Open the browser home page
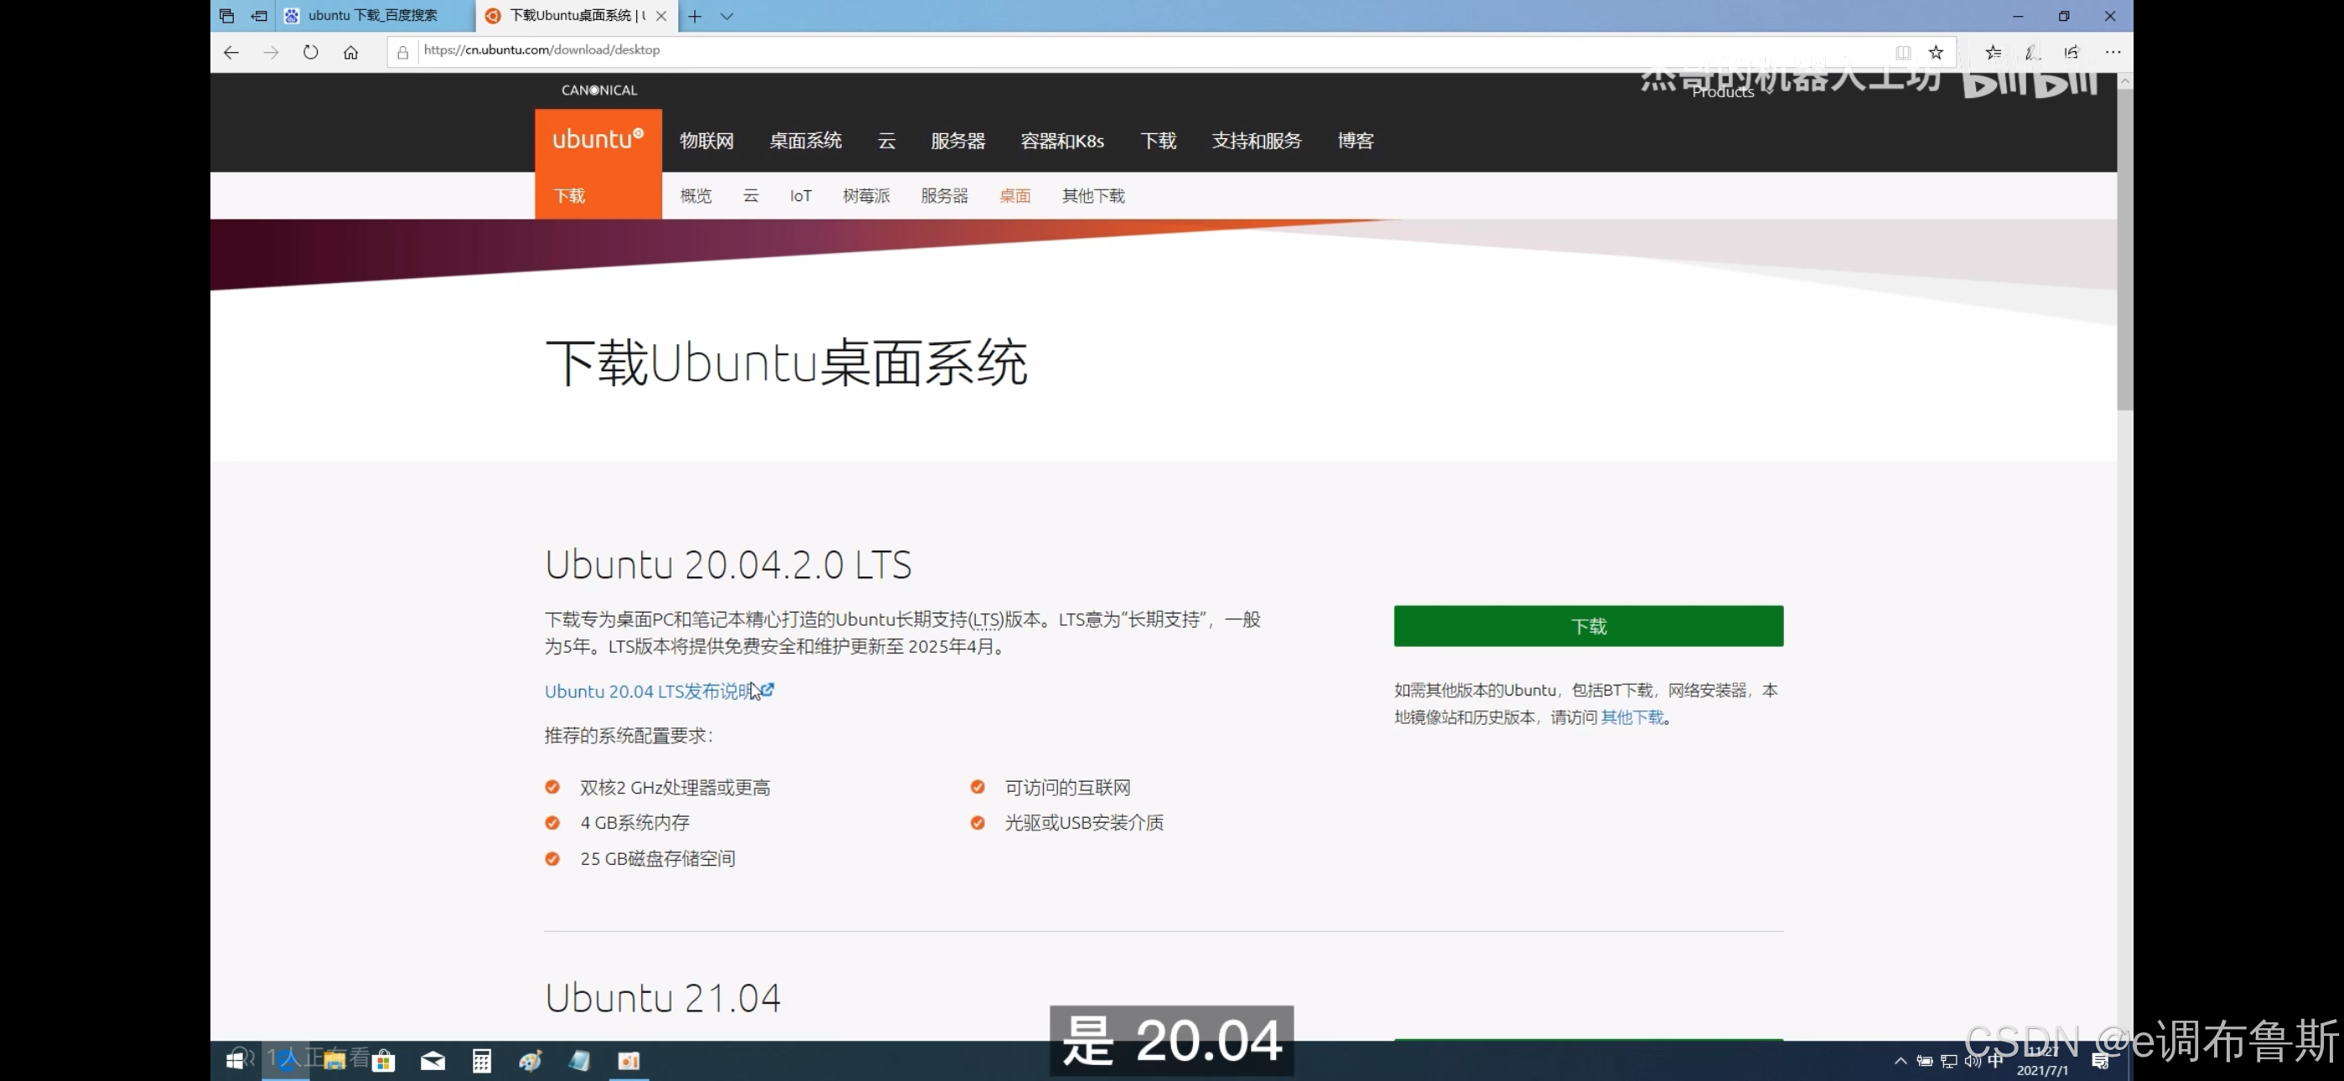2344x1081 pixels. (351, 52)
